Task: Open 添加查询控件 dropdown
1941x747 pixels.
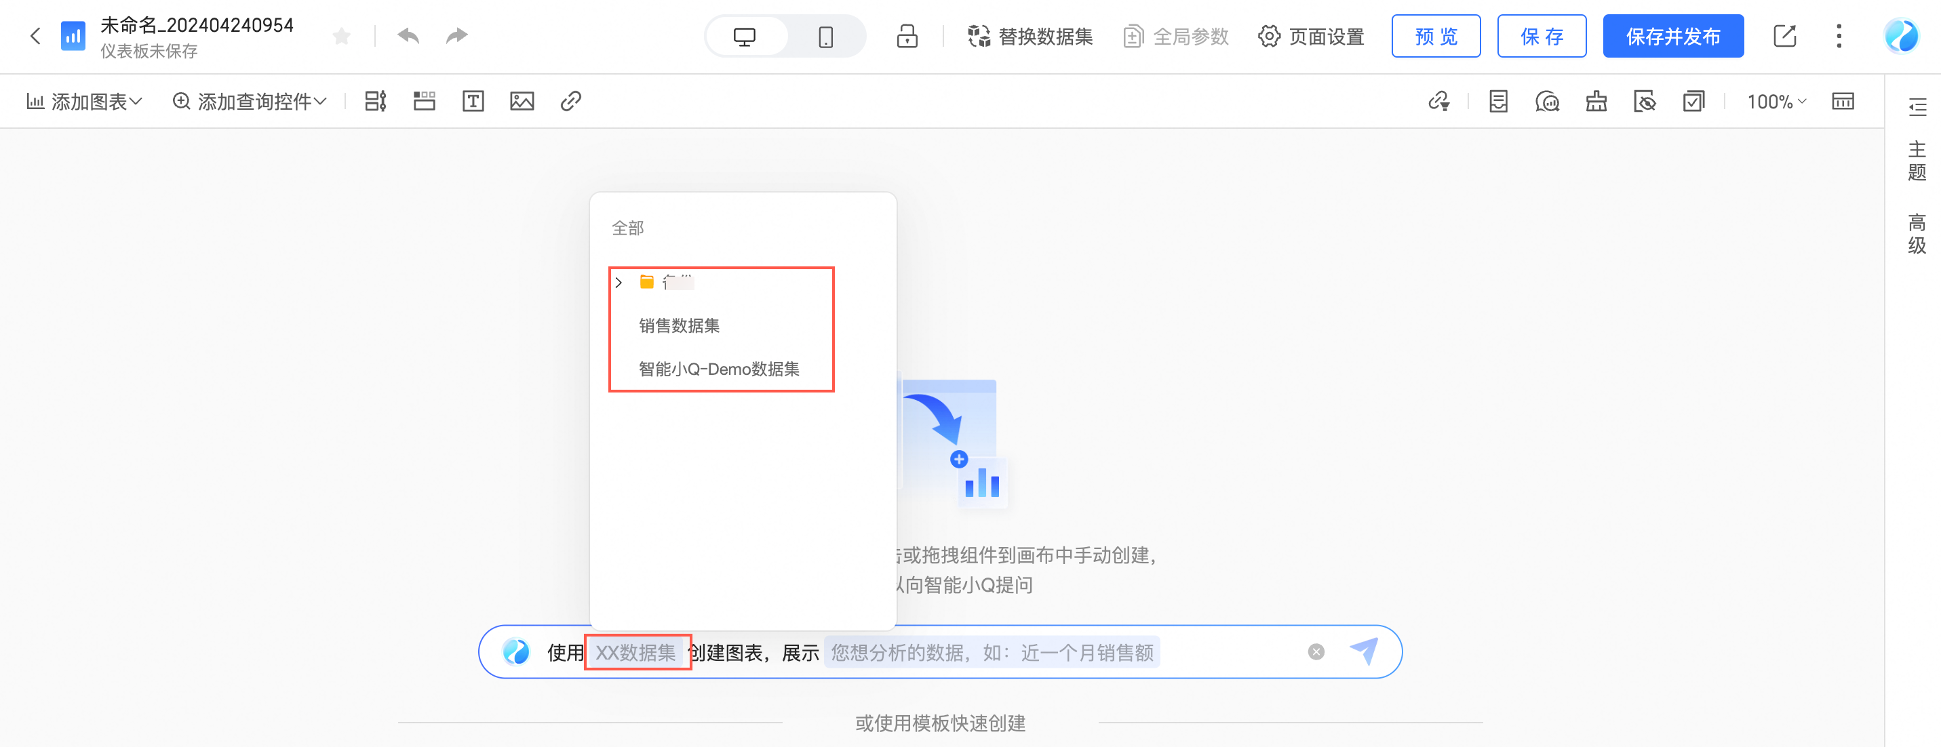Action: (250, 101)
